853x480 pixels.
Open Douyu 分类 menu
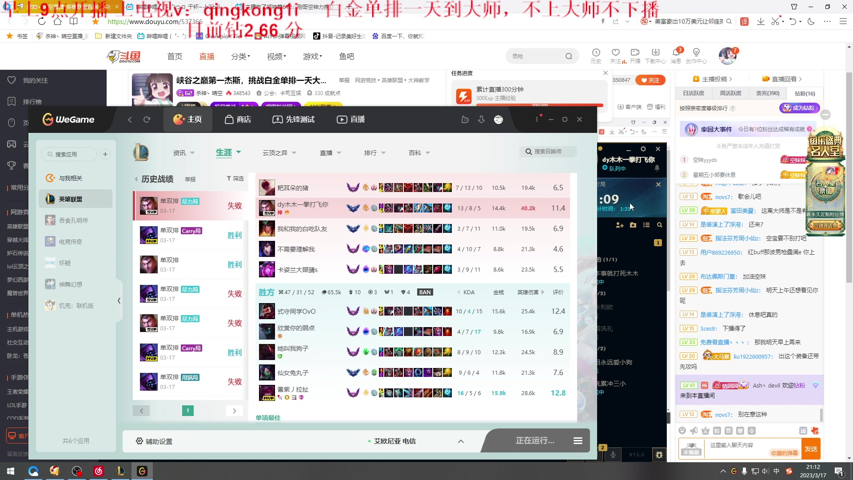pyautogui.click(x=240, y=56)
